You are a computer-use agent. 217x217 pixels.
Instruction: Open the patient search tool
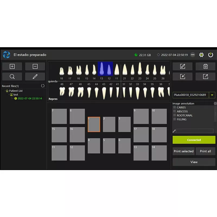[12, 76]
